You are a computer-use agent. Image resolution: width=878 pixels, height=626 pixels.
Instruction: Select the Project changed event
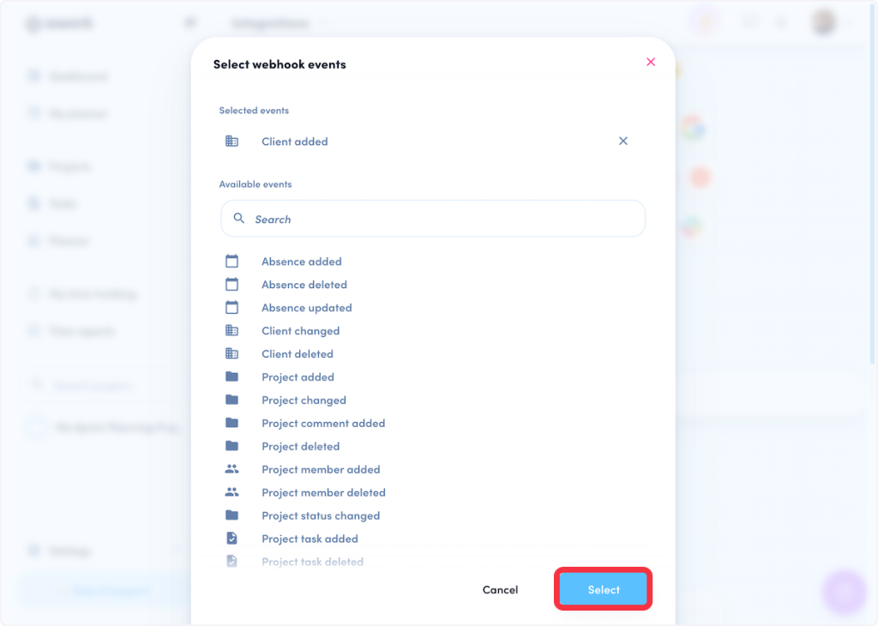pyautogui.click(x=304, y=400)
